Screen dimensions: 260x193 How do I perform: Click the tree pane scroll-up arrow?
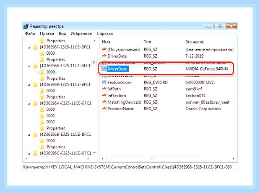coord(94,41)
